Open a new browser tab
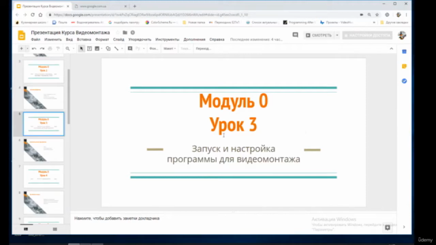The image size is (436, 245). pyautogui.click(x=135, y=6)
